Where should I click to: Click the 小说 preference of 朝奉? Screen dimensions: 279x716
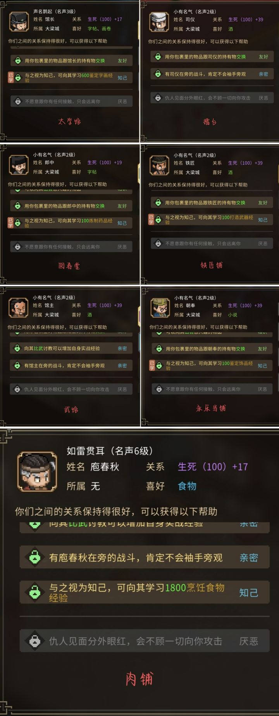(232, 315)
